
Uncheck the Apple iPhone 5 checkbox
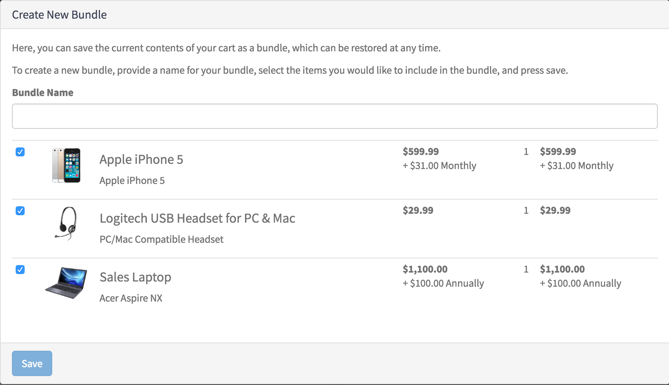[x=20, y=152]
